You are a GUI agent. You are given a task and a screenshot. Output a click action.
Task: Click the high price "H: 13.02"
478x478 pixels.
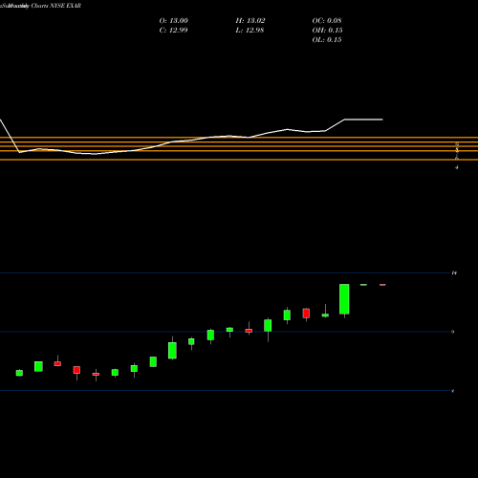[250, 21]
